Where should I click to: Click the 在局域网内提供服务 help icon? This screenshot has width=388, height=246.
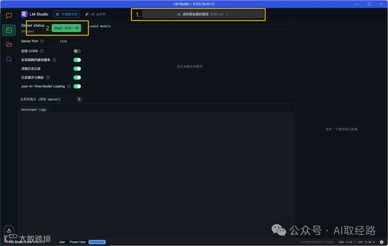[54, 60]
